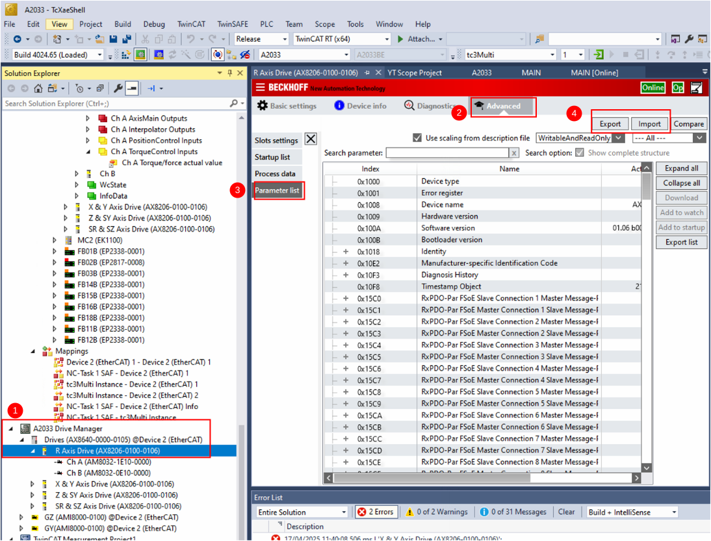Open the Beckhoff hamburger menu icon
The image size is (711, 541).
[259, 87]
